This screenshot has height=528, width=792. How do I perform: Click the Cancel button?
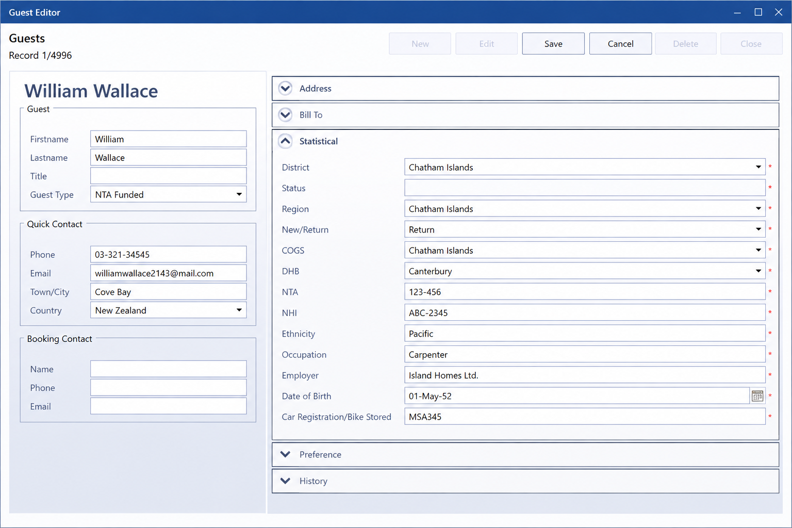point(620,44)
